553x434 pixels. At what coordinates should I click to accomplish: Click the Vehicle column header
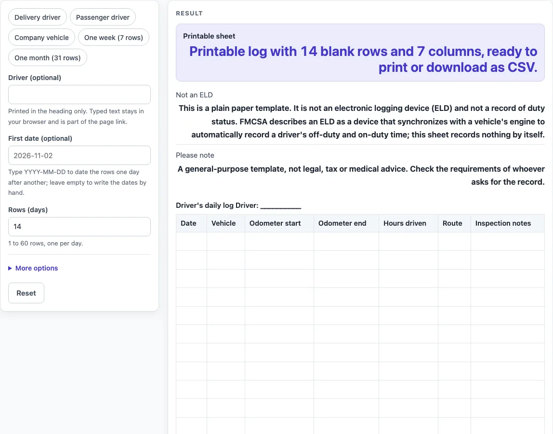[x=226, y=223]
